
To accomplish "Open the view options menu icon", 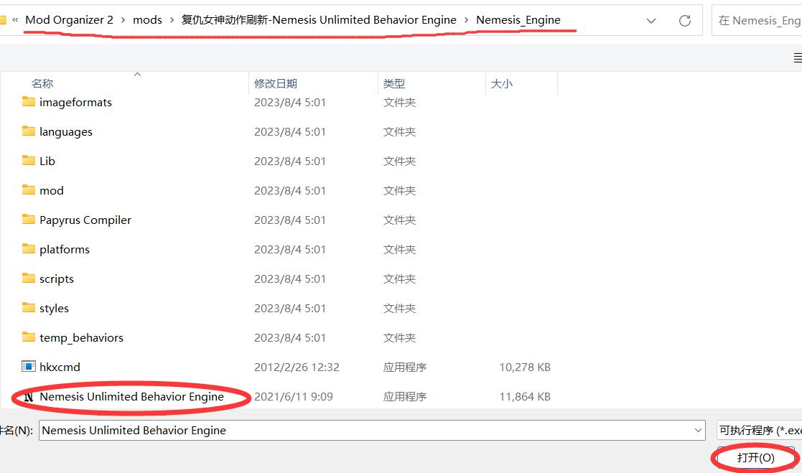I will point(798,58).
